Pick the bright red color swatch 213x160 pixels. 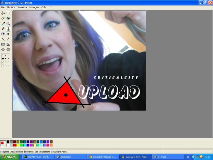(x=15, y=145)
